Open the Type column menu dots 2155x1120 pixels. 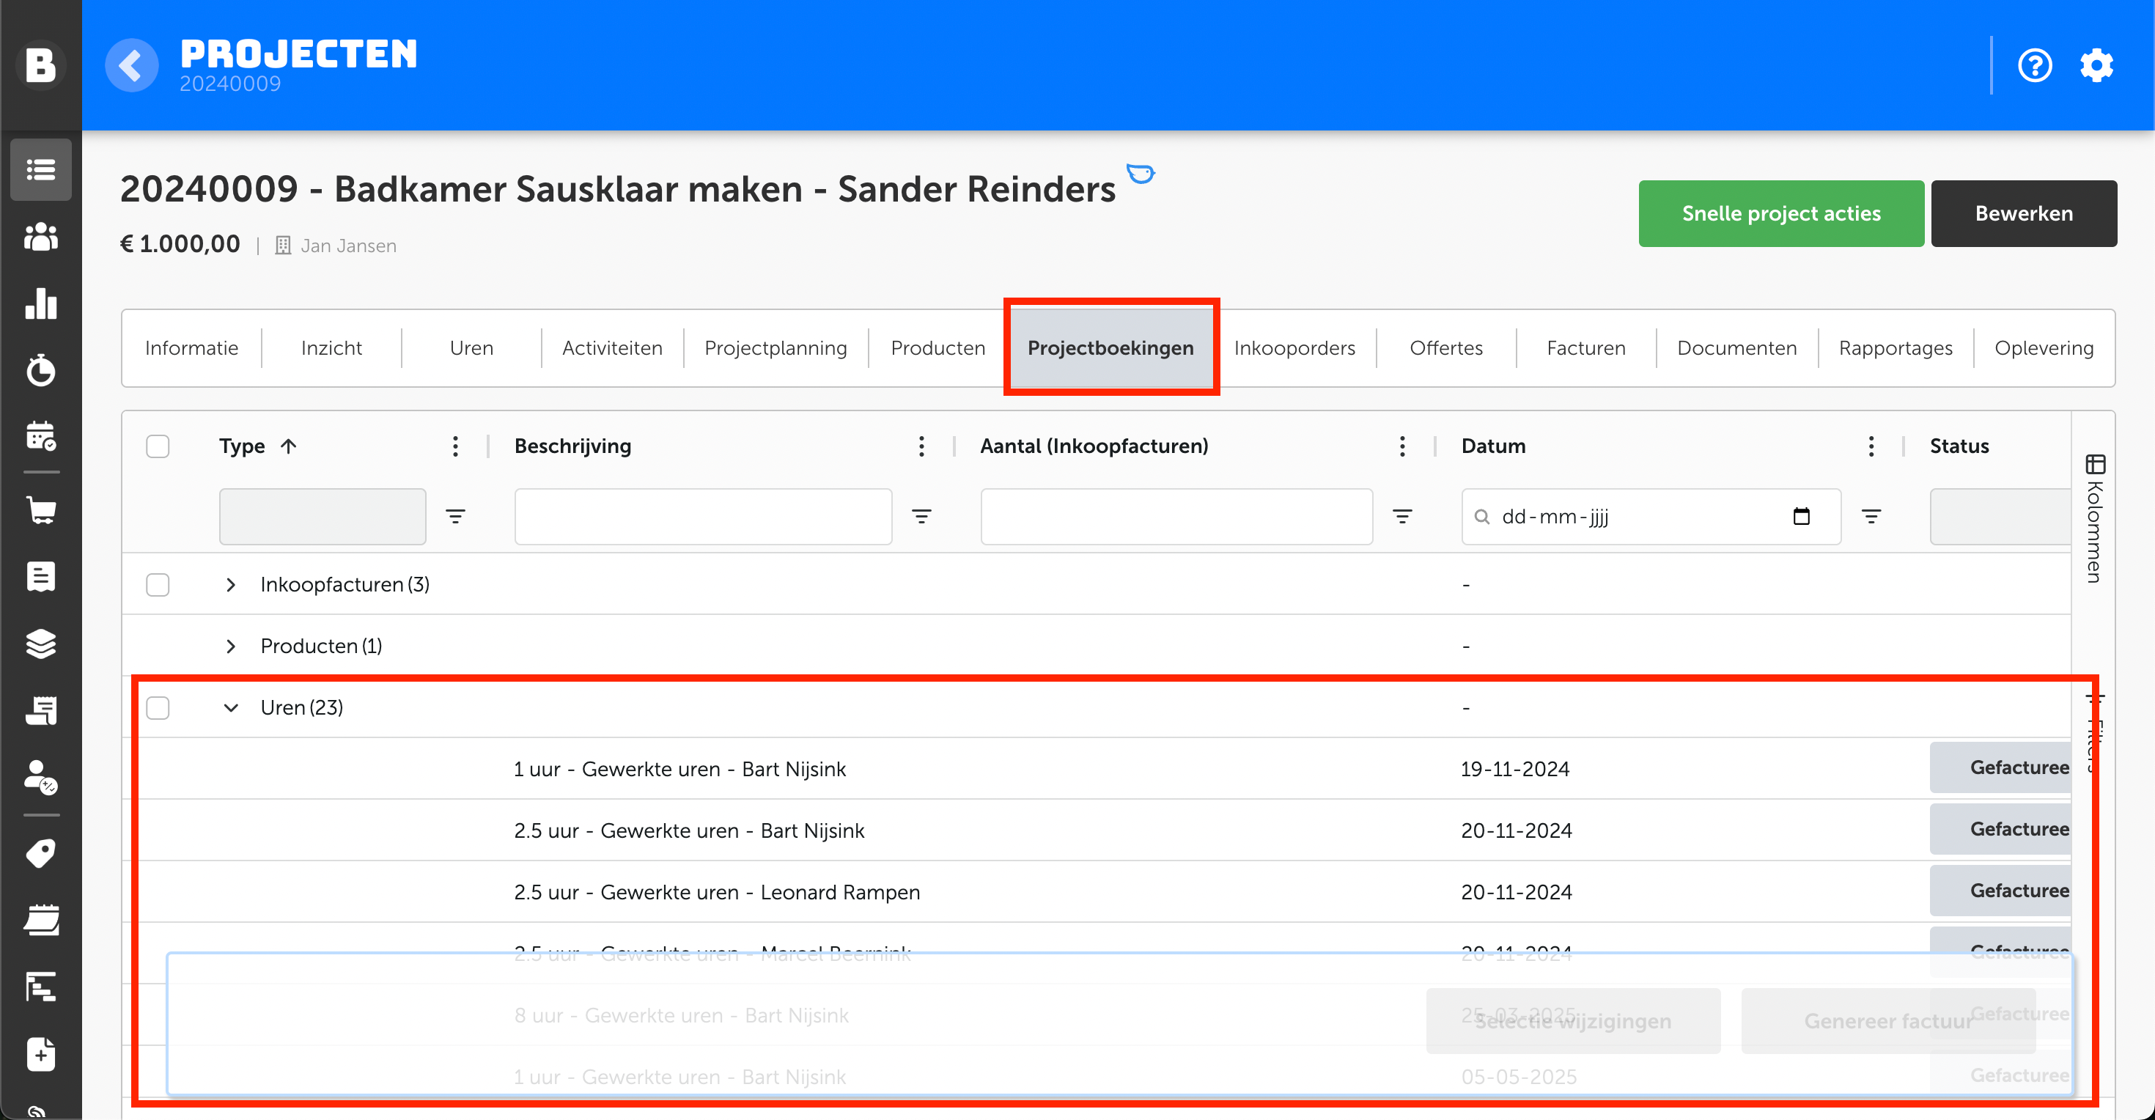click(455, 446)
